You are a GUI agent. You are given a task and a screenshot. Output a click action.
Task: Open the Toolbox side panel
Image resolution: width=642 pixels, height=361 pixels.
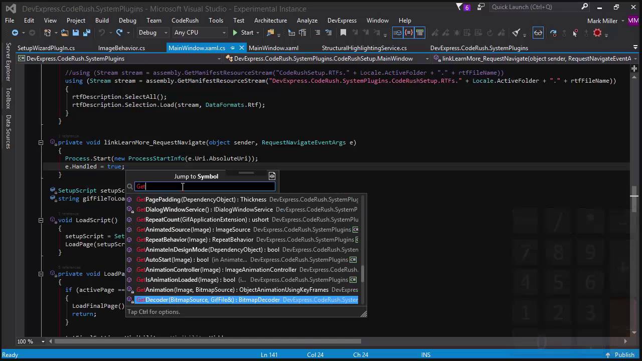pyautogui.click(x=8, y=98)
